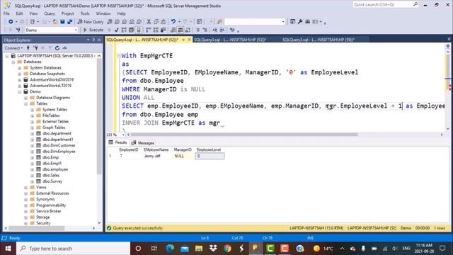Switch to the Messages results tab

143,143
